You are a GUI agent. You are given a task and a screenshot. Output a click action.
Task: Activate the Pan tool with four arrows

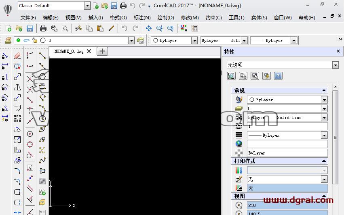coord(149,28)
